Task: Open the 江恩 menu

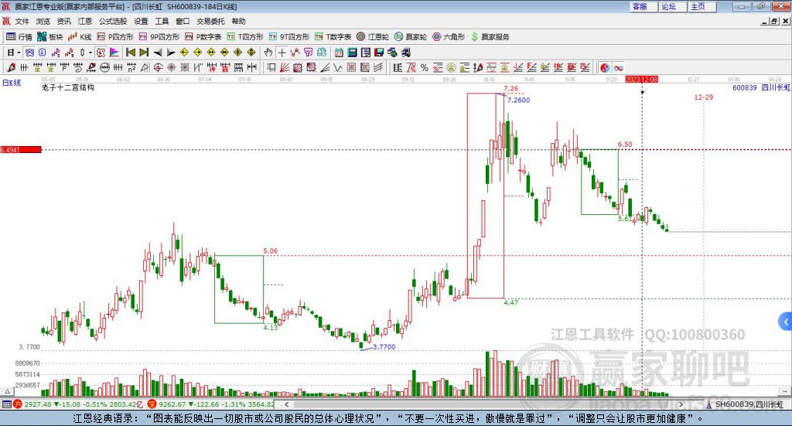Action: 85,21
